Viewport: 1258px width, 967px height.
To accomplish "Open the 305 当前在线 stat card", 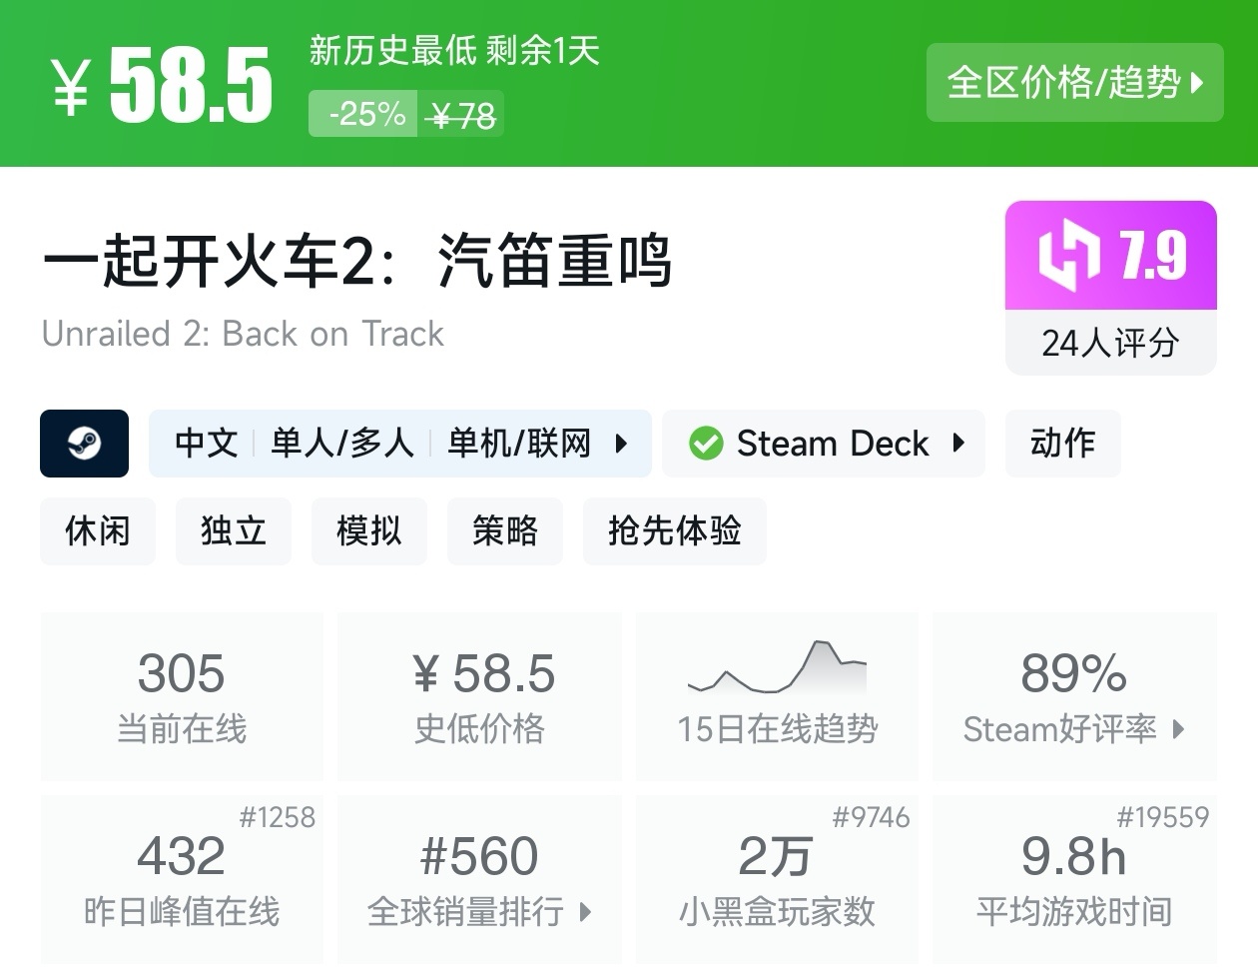I will pos(182,696).
